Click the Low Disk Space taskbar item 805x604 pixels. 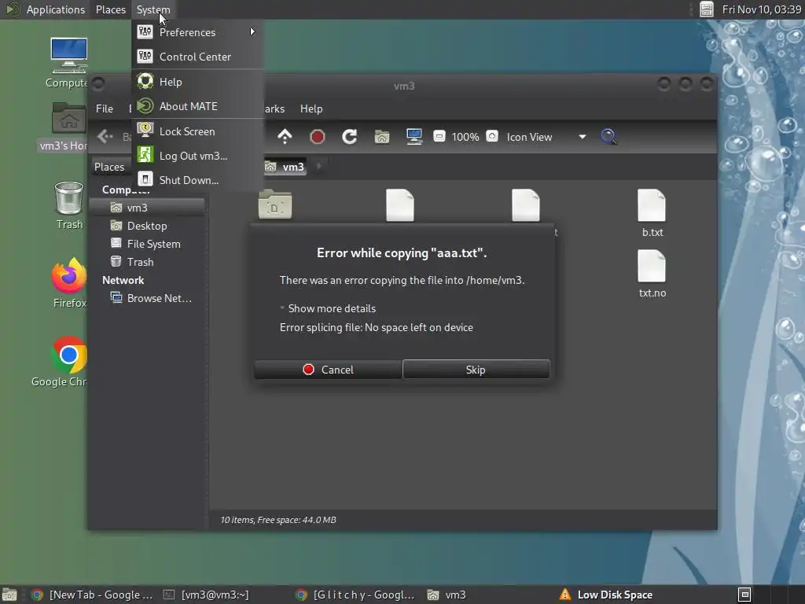coord(606,595)
